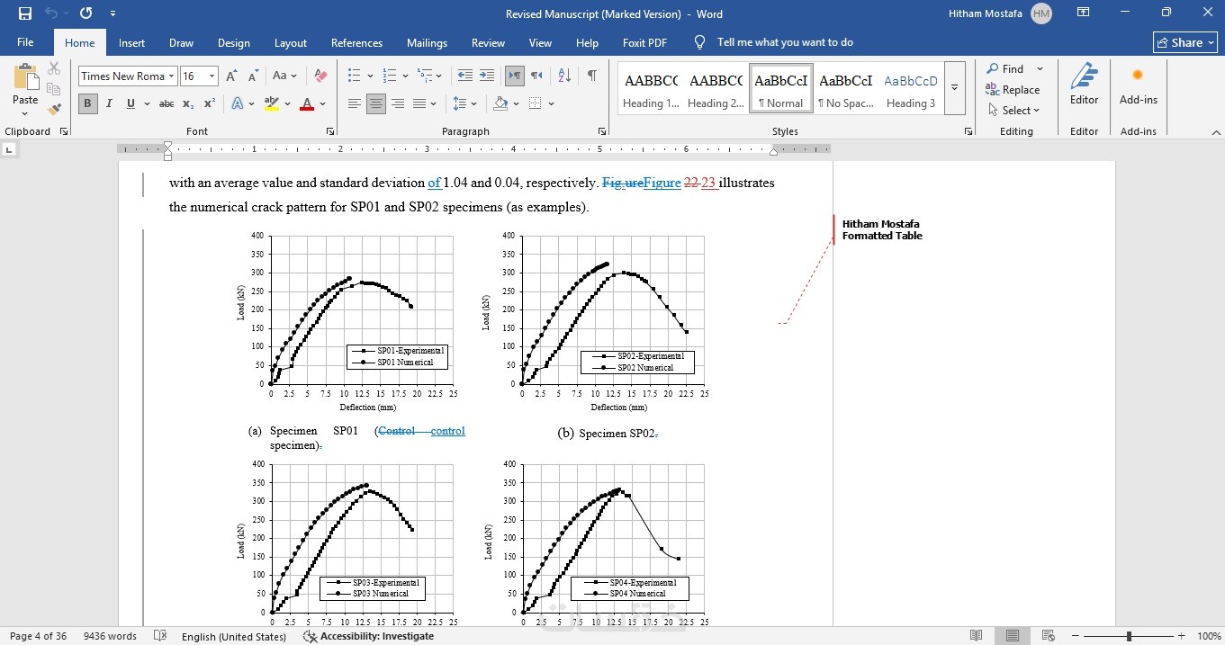Image resolution: width=1225 pixels, height=645 pixels.
Task: Increase paragraph indent
Action: point(486,76)
